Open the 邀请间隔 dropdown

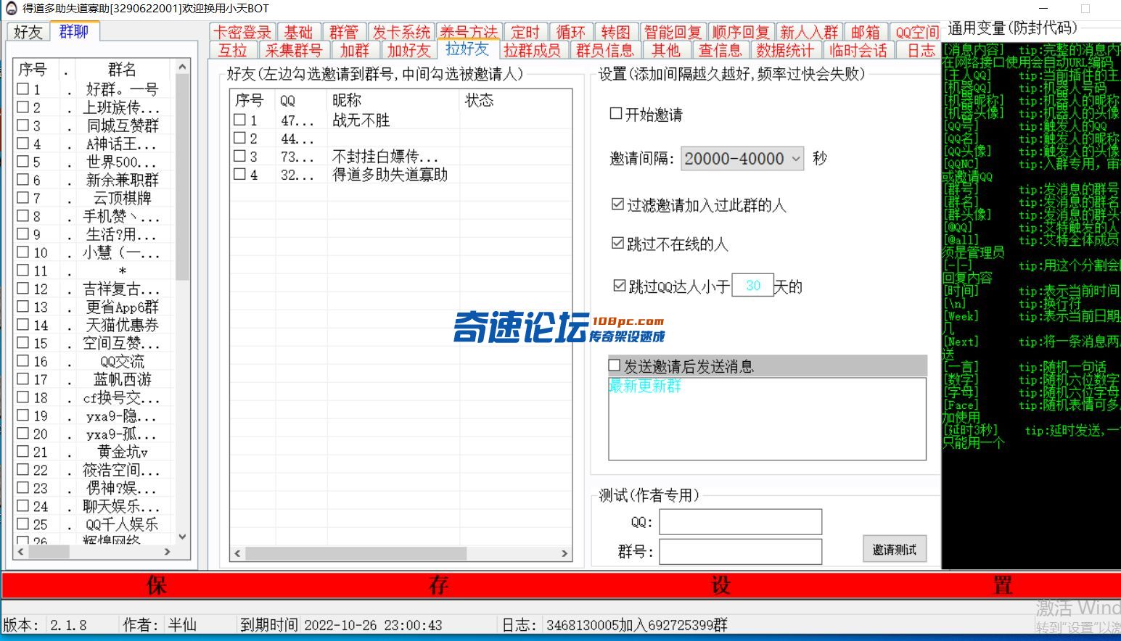click(742, 158)
